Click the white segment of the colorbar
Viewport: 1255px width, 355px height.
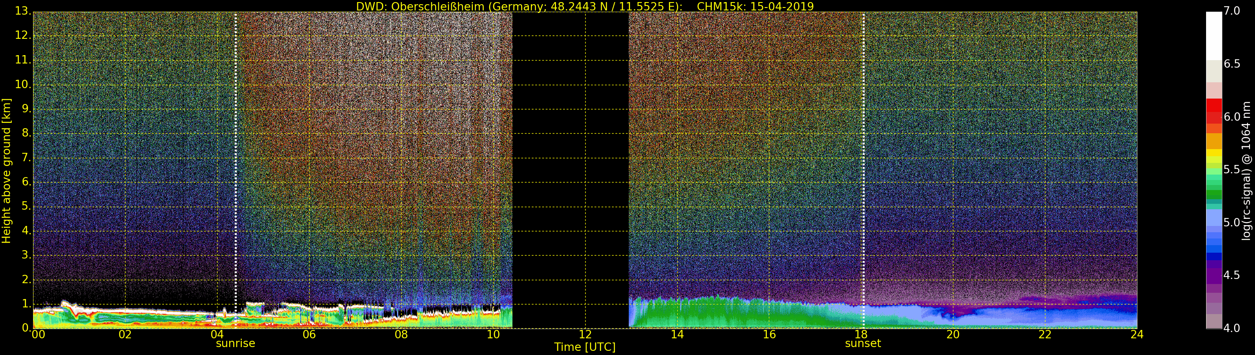(x=1214, y=35)
